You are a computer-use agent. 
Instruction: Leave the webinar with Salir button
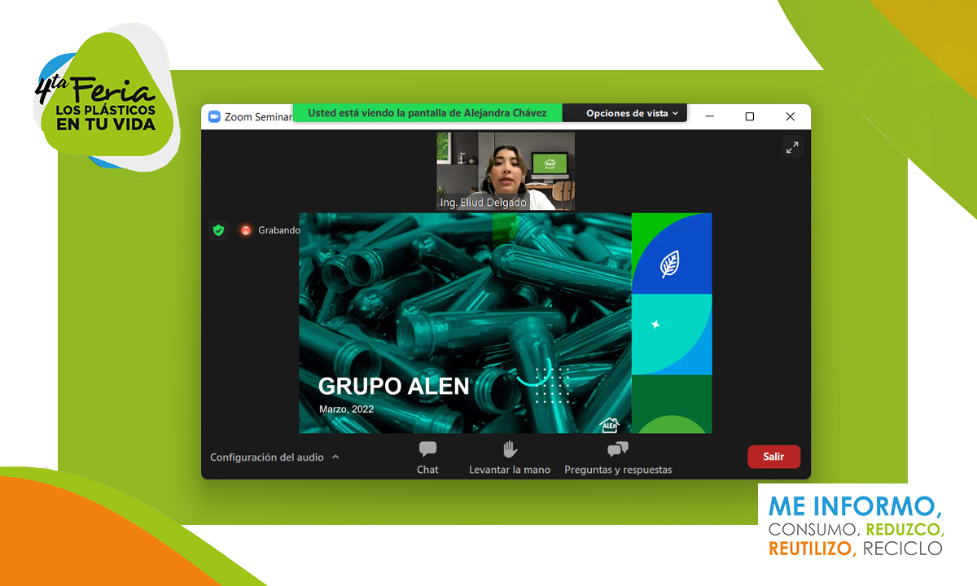pyautogui.click(x=773, y=457)
